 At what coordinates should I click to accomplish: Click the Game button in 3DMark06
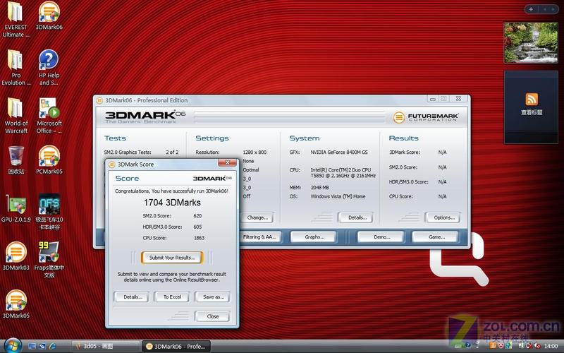click(x=436, y=237)
